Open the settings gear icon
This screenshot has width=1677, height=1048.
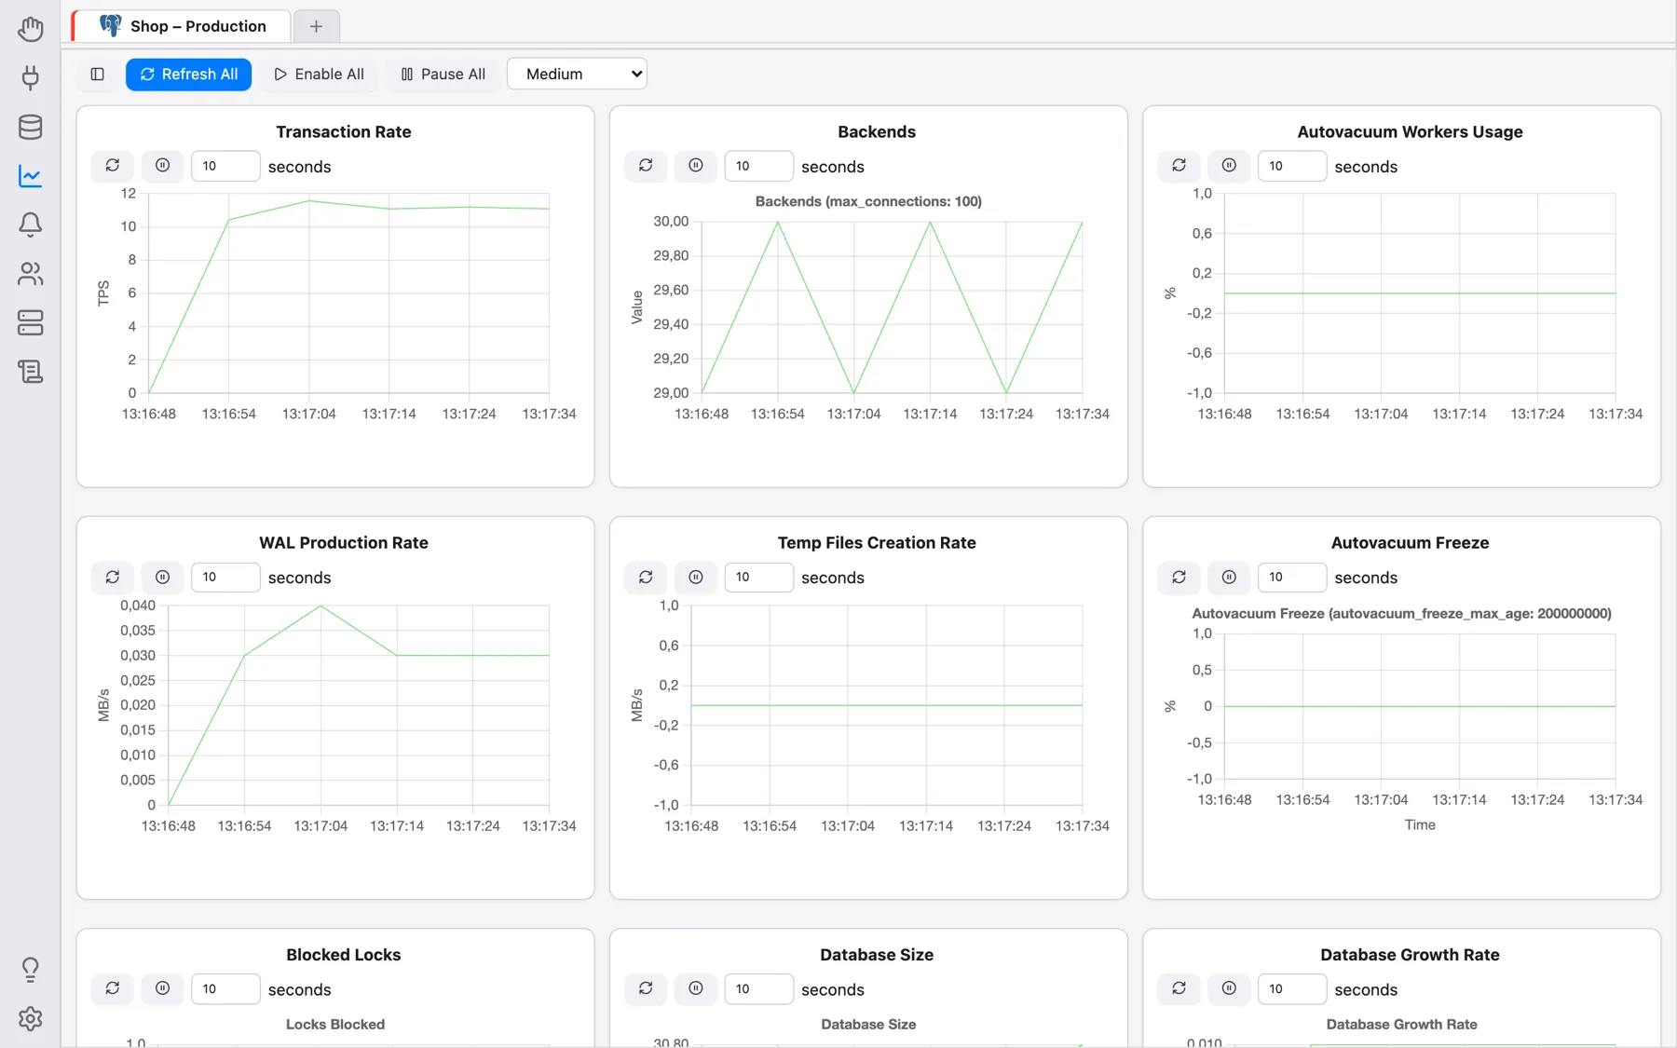[30, 1018]
